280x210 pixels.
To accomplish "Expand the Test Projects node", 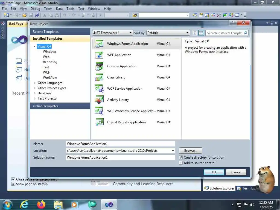I will [35, 98].
